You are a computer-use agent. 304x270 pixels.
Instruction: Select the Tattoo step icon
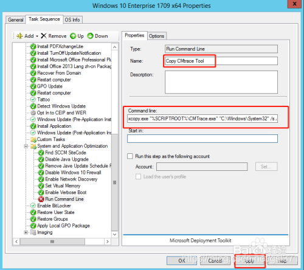click(x=33, y=100)
